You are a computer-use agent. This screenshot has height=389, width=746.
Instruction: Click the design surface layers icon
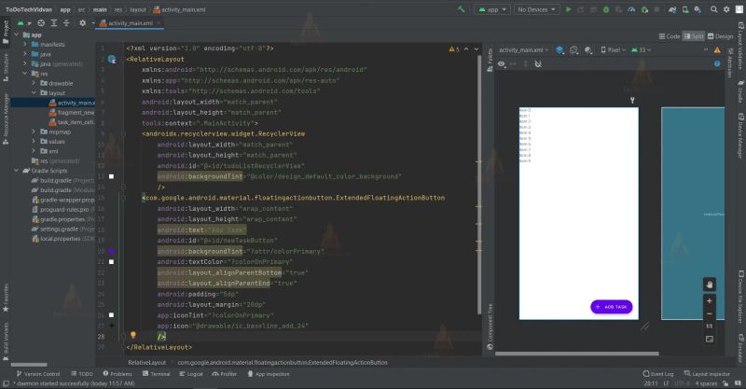tap(560, 50)
